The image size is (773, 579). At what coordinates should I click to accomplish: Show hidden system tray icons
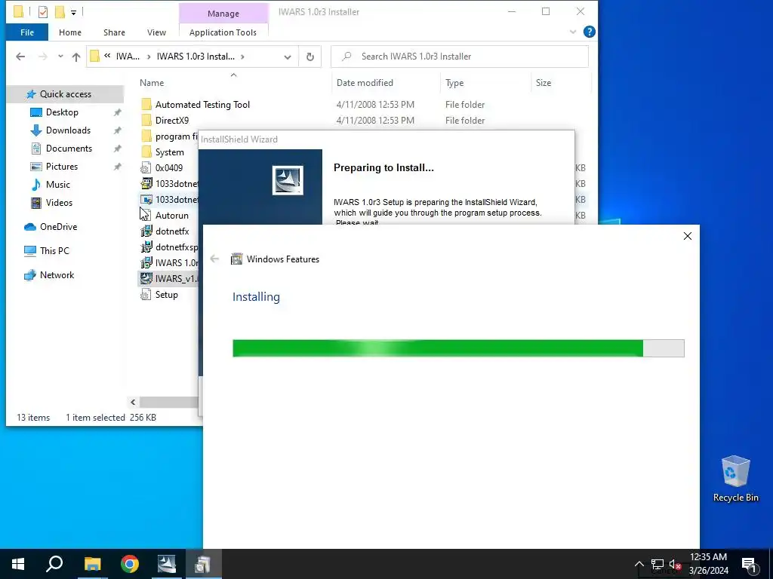tap(639, 564)
